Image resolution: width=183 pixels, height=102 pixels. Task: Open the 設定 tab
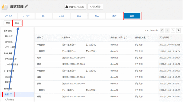(x=132, y=16)
